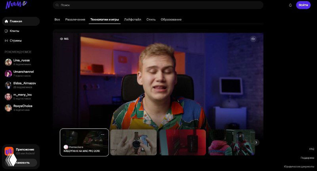Click the Войти login button
This screenshot has width=317, height=171.
[x=303, y=5]
